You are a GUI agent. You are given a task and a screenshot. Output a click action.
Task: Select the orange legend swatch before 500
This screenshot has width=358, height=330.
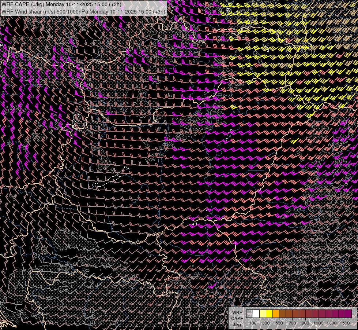click(x=276, y=313)
